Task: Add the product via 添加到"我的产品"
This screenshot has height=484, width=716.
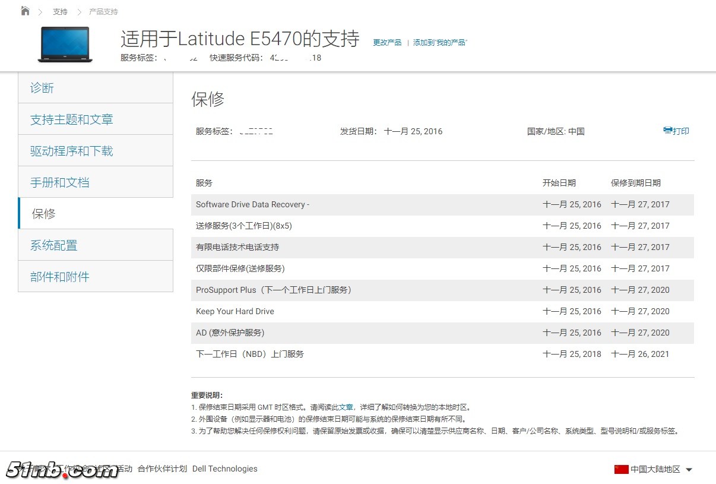Action: (x=440, y=43)
